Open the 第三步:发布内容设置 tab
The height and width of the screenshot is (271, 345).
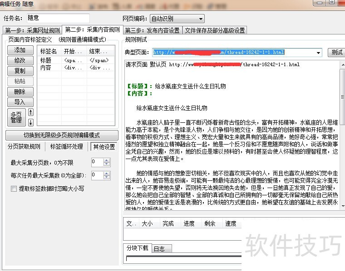[153, 30]
